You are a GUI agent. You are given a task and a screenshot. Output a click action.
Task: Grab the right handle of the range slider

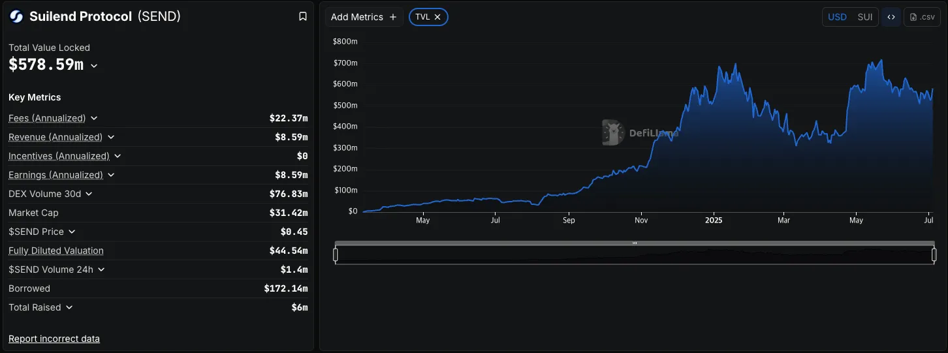point(934,254)
